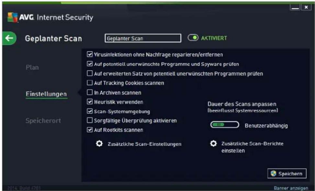Select the Einstellungen tab

pos(46,94)
